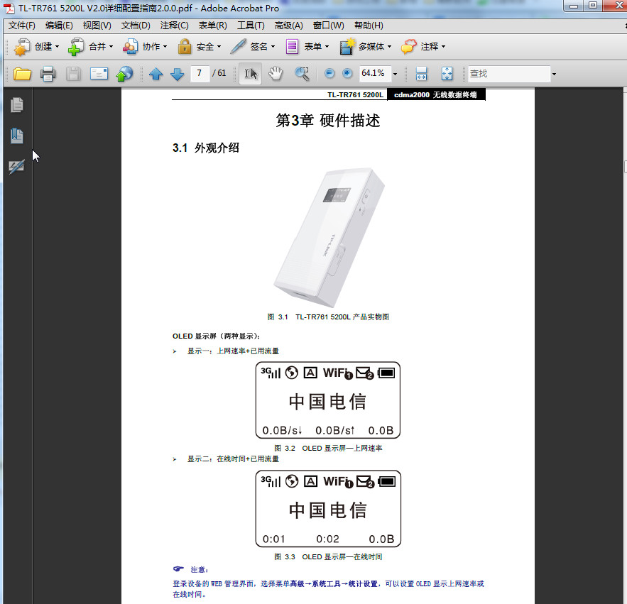Click the caption 图 3.3 OLED 显示屏—在线时间
Image resolution: width=627 pixels, height=604 pixels.
(x=328, y=557)
